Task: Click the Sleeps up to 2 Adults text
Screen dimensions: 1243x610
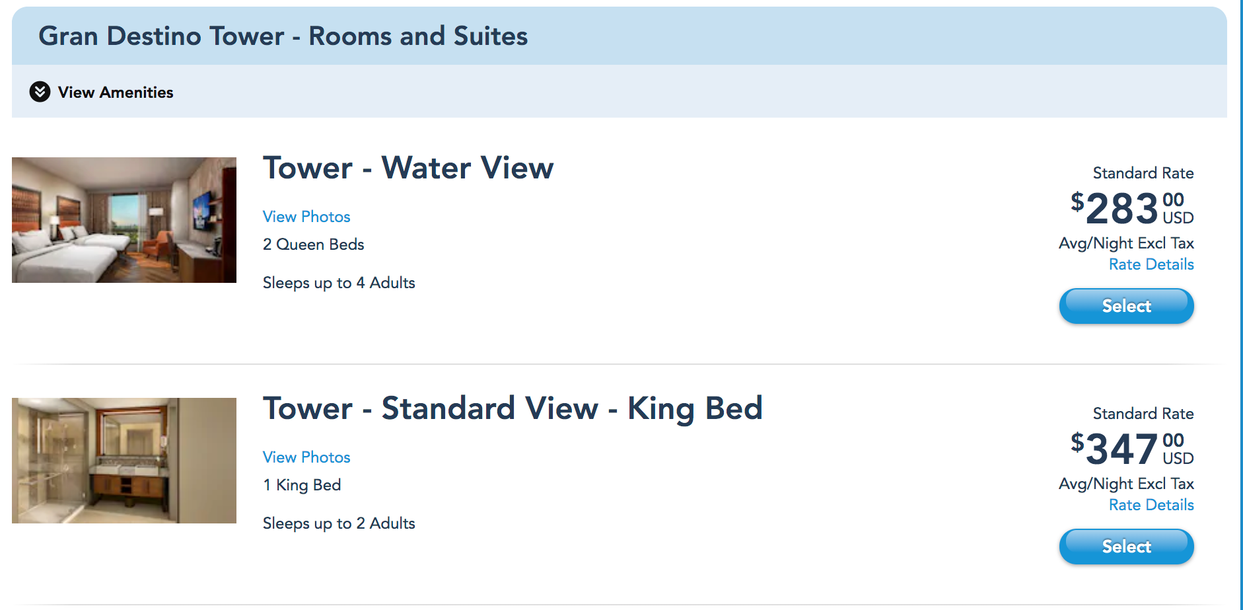Action: pyautogui.click(x=339, y=523)
